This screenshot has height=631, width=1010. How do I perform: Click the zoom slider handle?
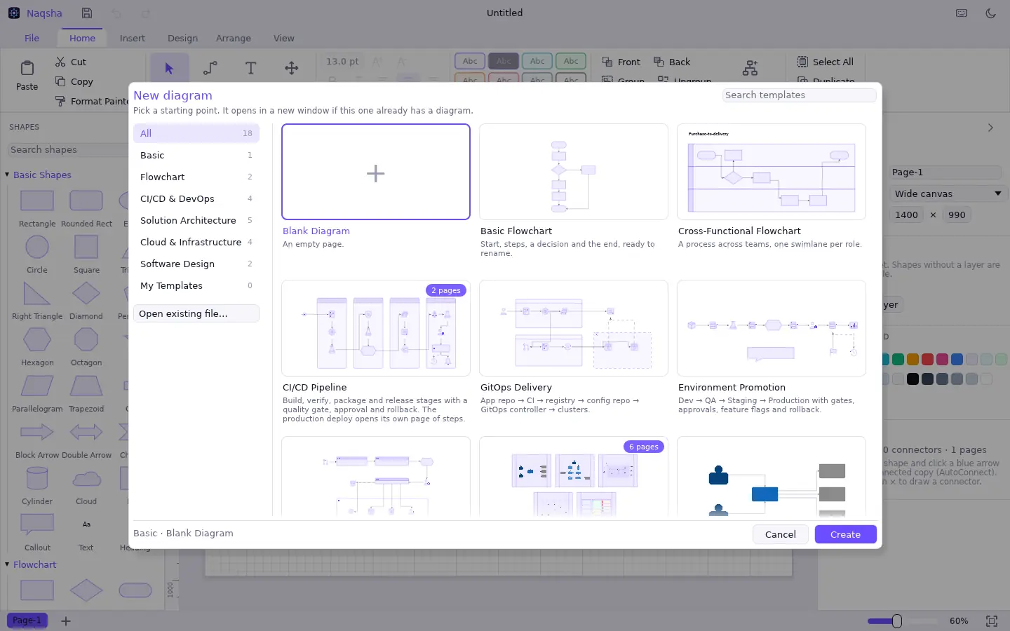pos(896,621)
